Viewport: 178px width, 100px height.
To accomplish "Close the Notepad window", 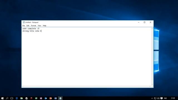I will (x=150, y=22).
